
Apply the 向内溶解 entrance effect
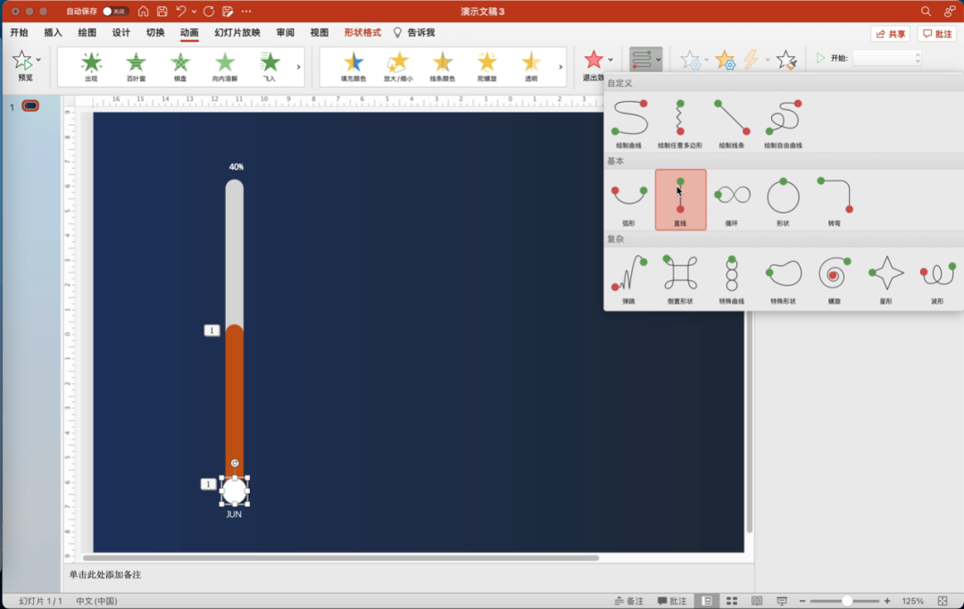point(225,66)
